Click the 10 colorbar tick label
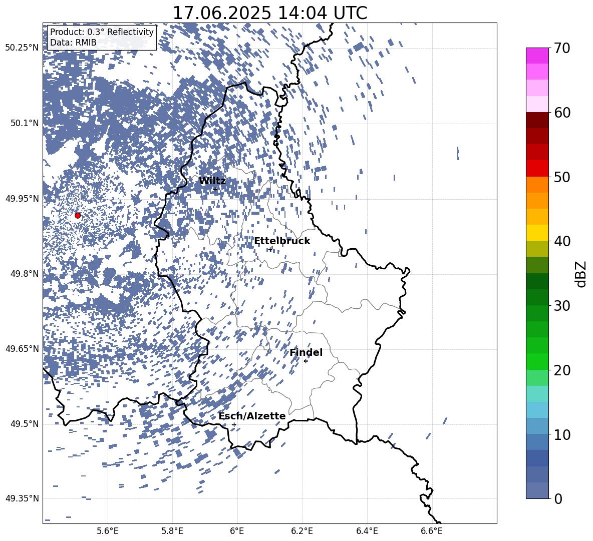Image resolution: width=593 pixels, height=541 pixels. tap(562, 435)
